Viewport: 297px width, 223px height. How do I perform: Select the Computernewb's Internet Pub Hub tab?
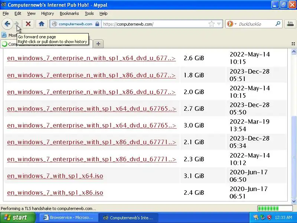(x=46, y=44)
